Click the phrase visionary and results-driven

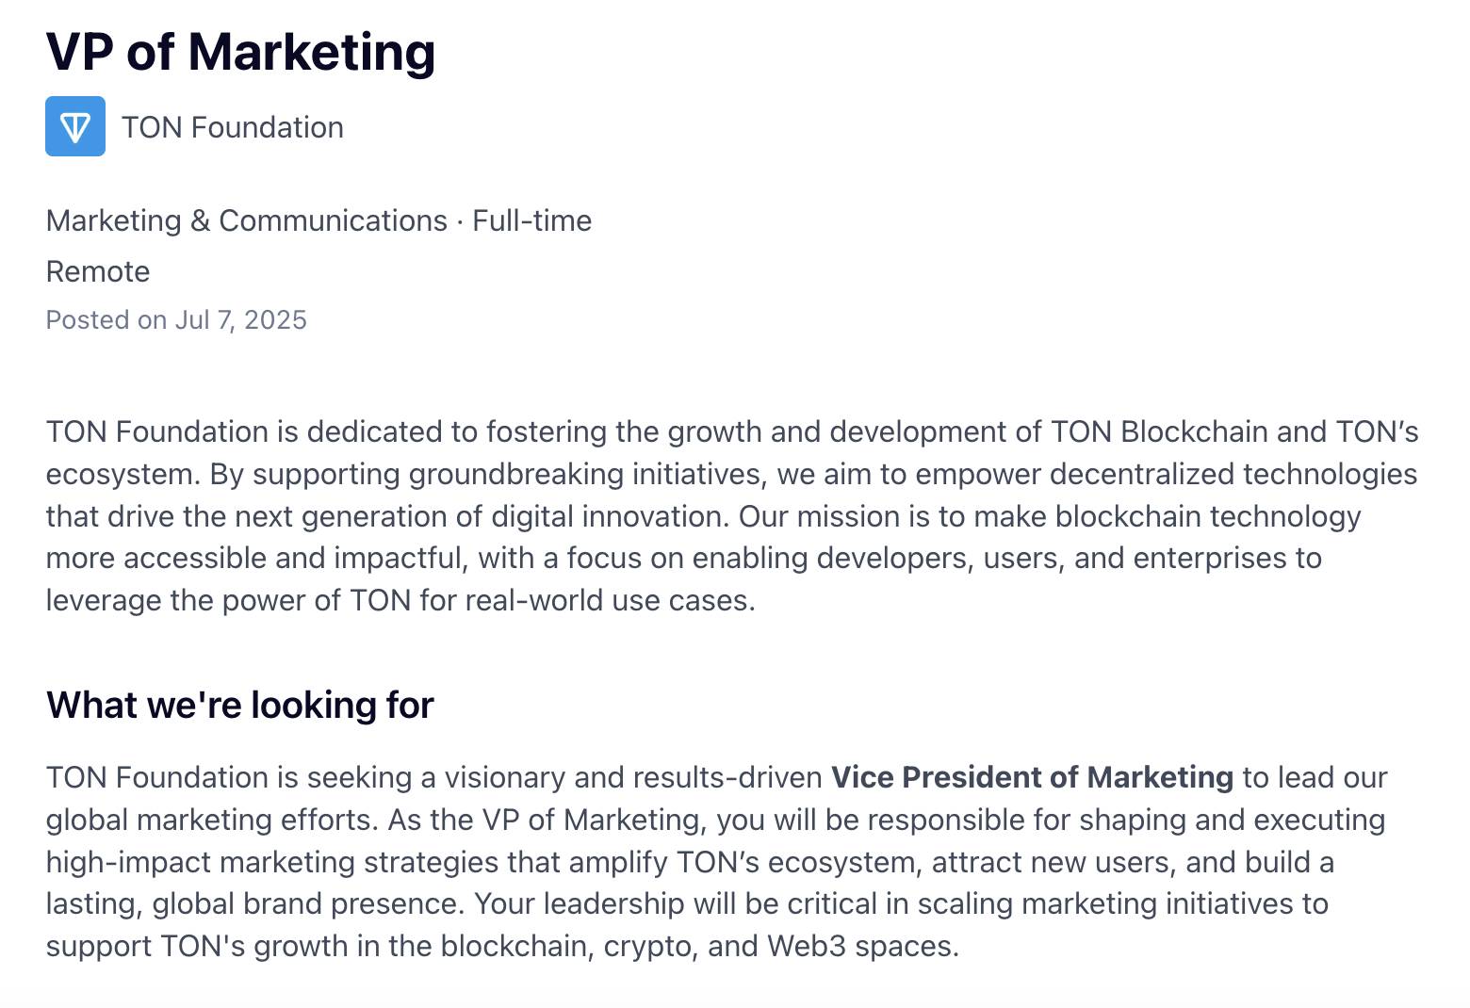(x=633, y=777)
